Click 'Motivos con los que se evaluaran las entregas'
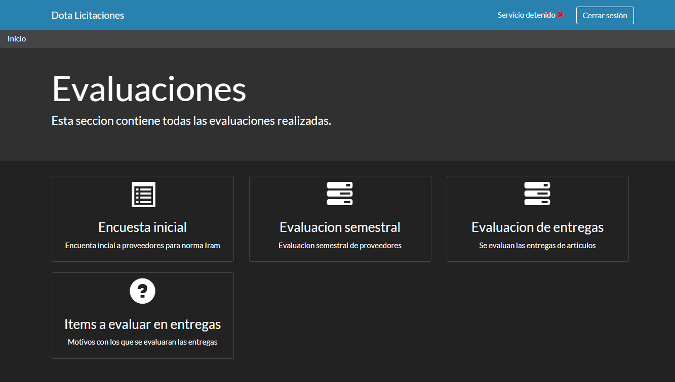Image resolution: width=675 pixels, height=382 pixels. point(142,342)
